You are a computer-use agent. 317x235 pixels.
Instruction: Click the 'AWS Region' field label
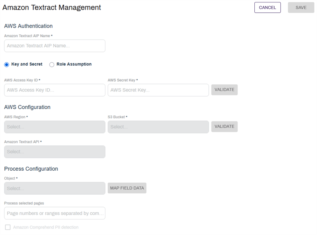(15, 117)
